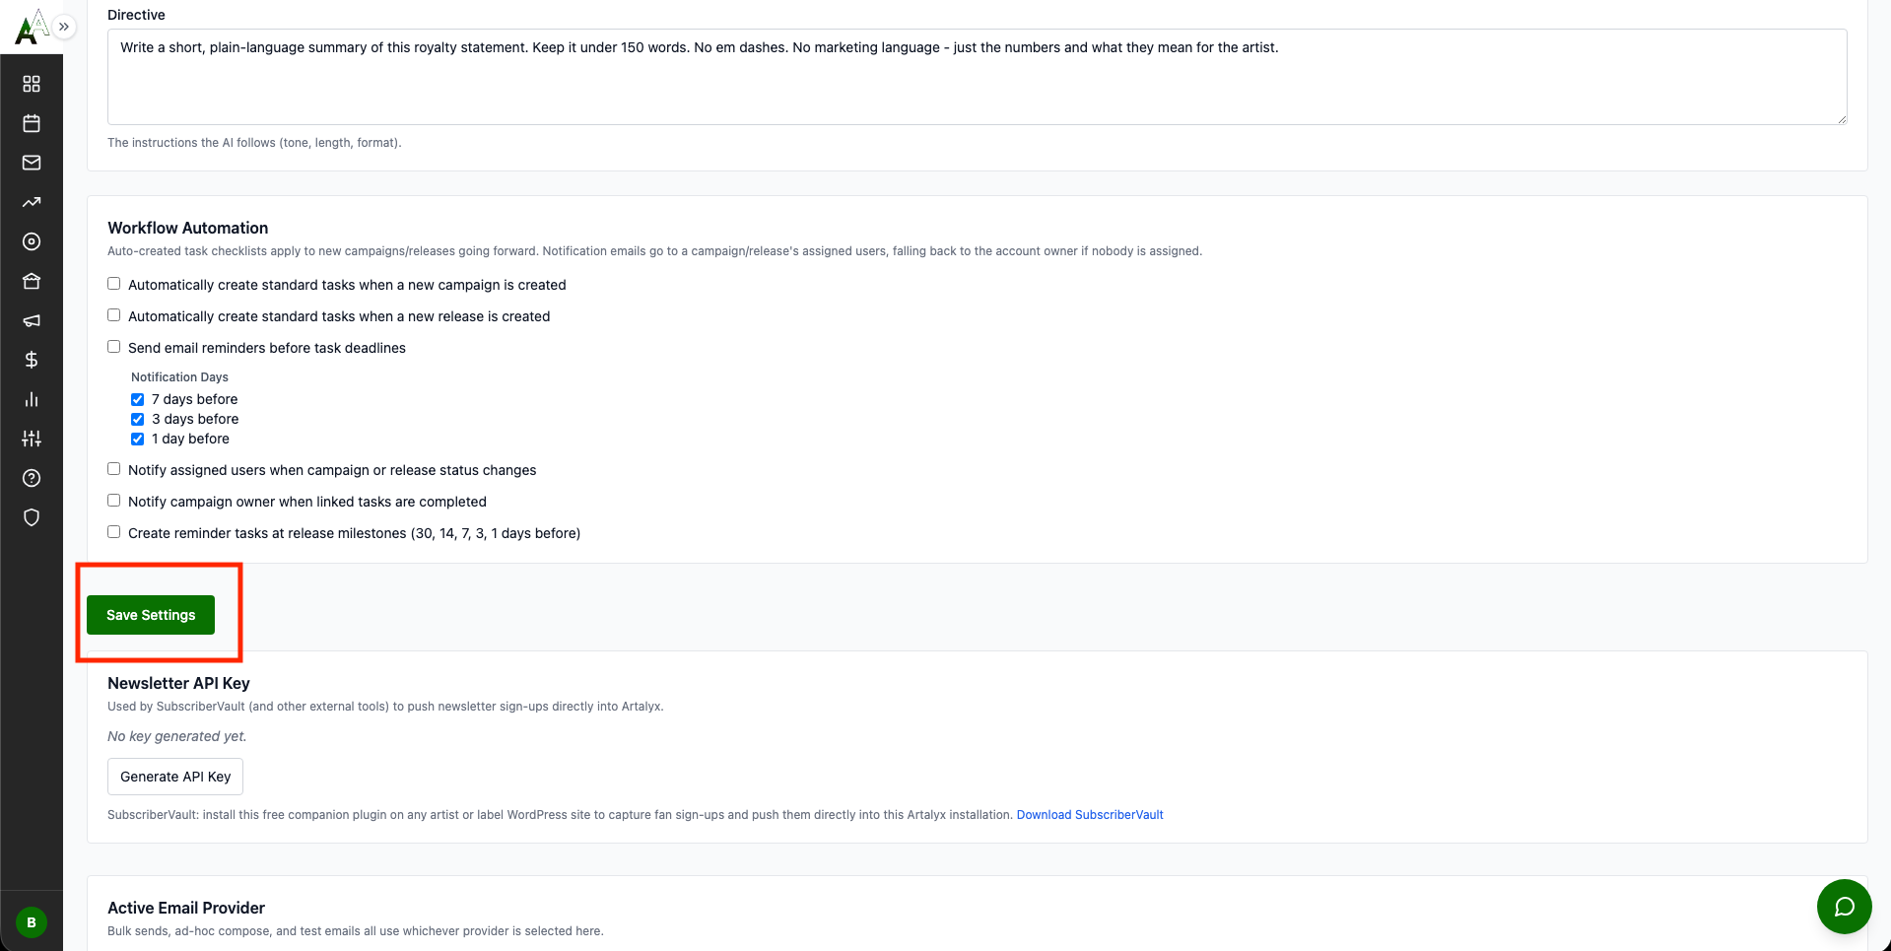Click the Active Email Provider heading

pyautogui.click(x=186, y=908)
